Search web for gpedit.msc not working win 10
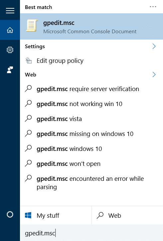 point(91,104)
